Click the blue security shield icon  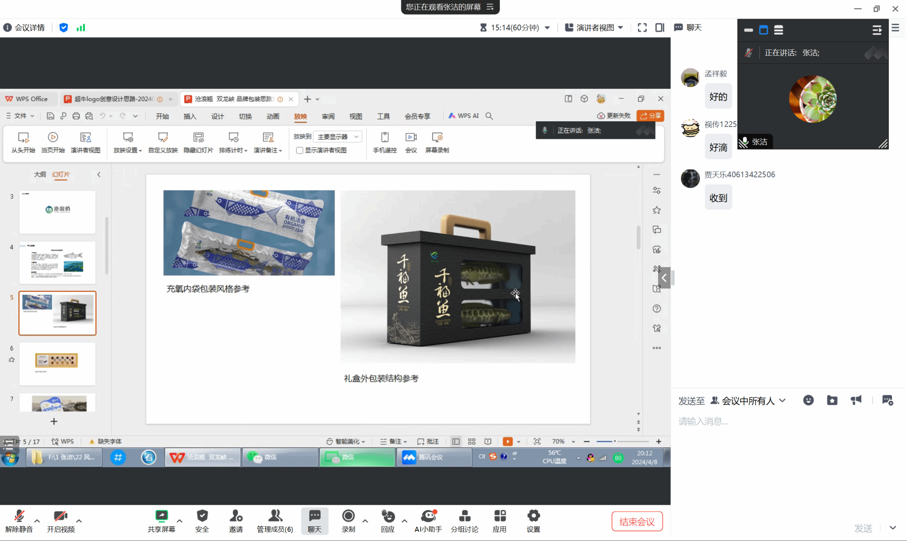[x=63, y=27]
